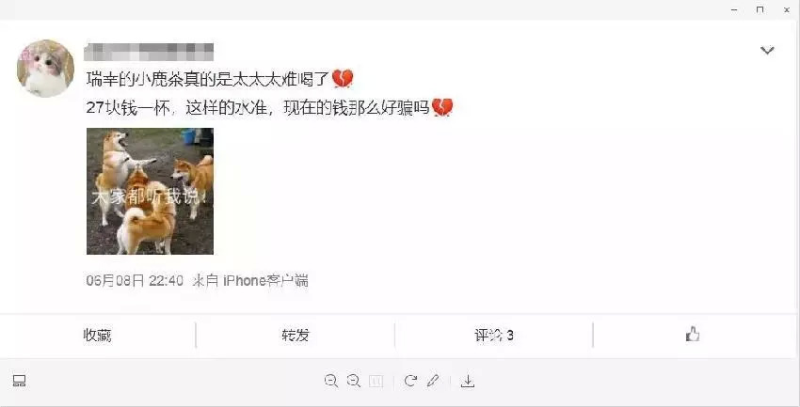
Task: Click the 06月08日 22:40 timestamp
Action: point(135,281)
